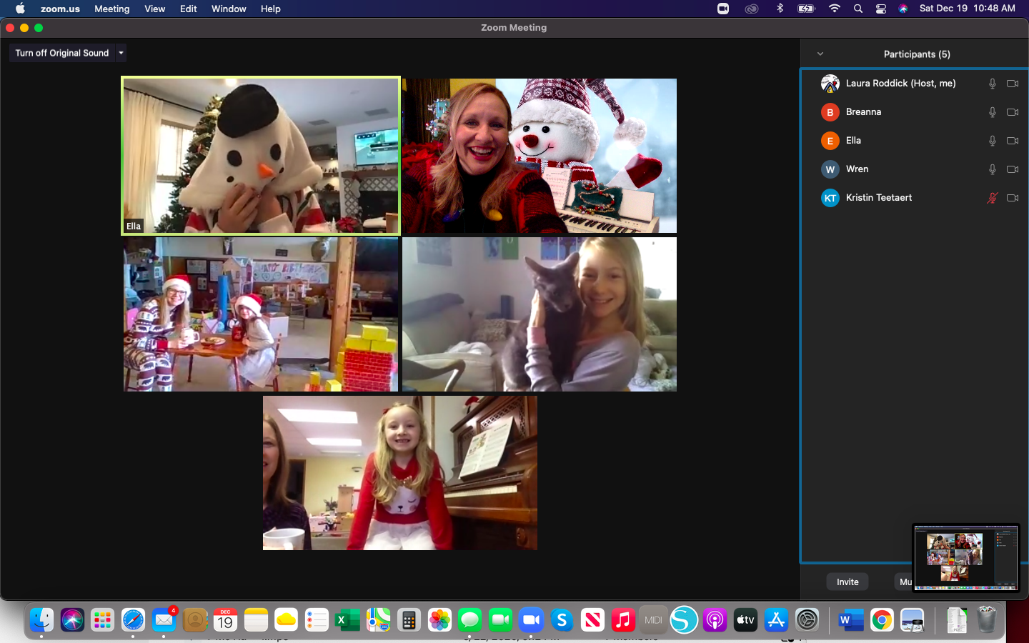Open Safari from the Dock
Screen dimensions: 1029x643
(133, 620)
